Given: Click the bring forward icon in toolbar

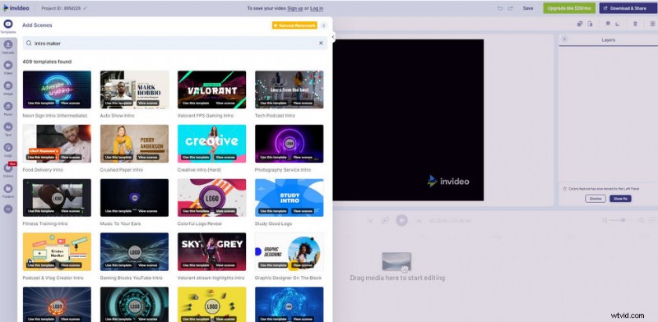Looking at the screenshot, I should coord(608,24).
